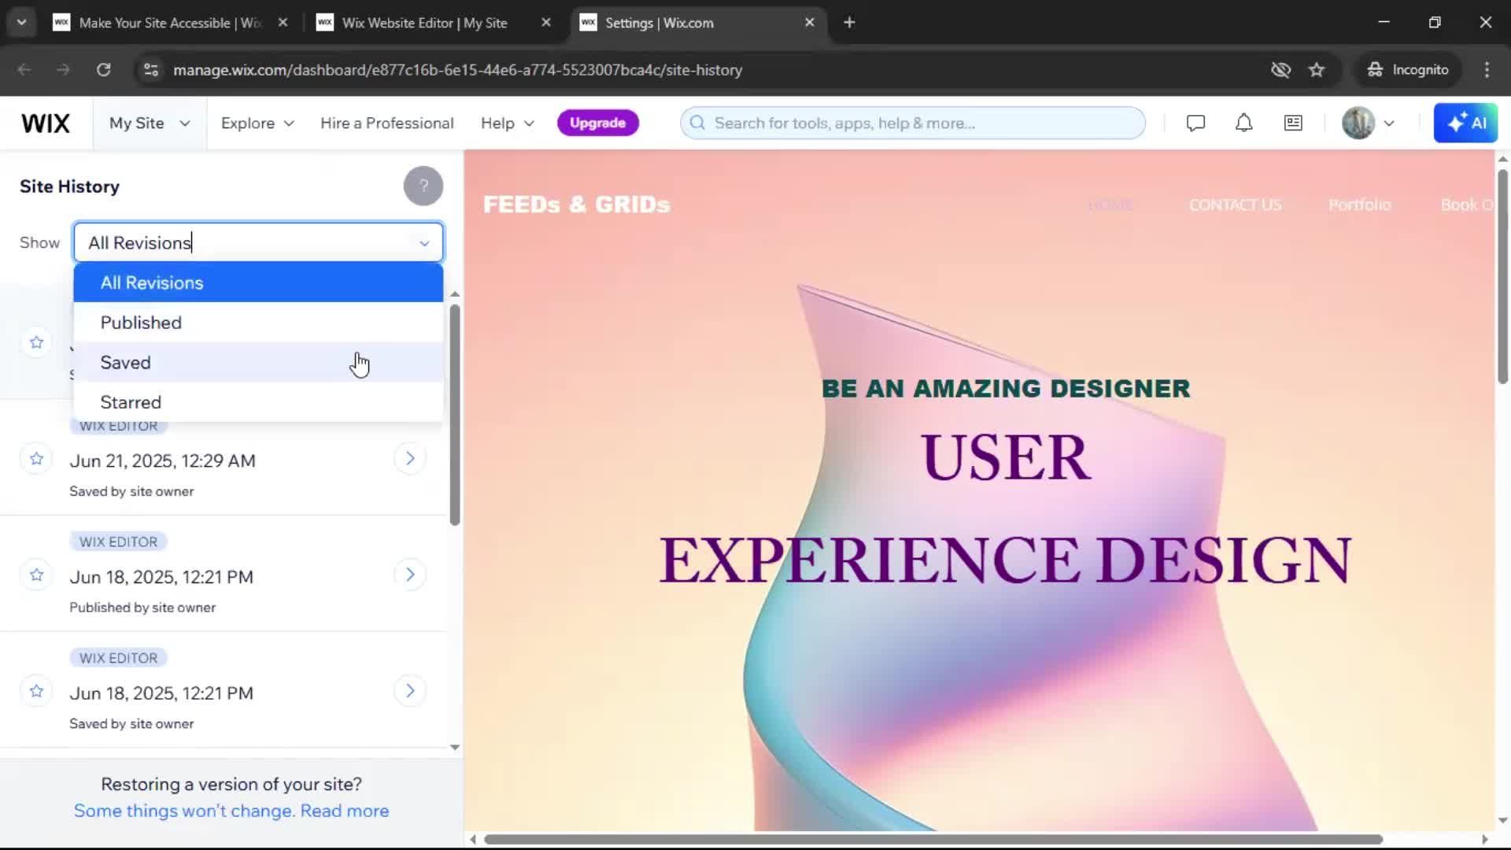Click the FEEDs & GRIDs site title
Viewport: 1511px width, 850px height.
[x=576, y=205]
